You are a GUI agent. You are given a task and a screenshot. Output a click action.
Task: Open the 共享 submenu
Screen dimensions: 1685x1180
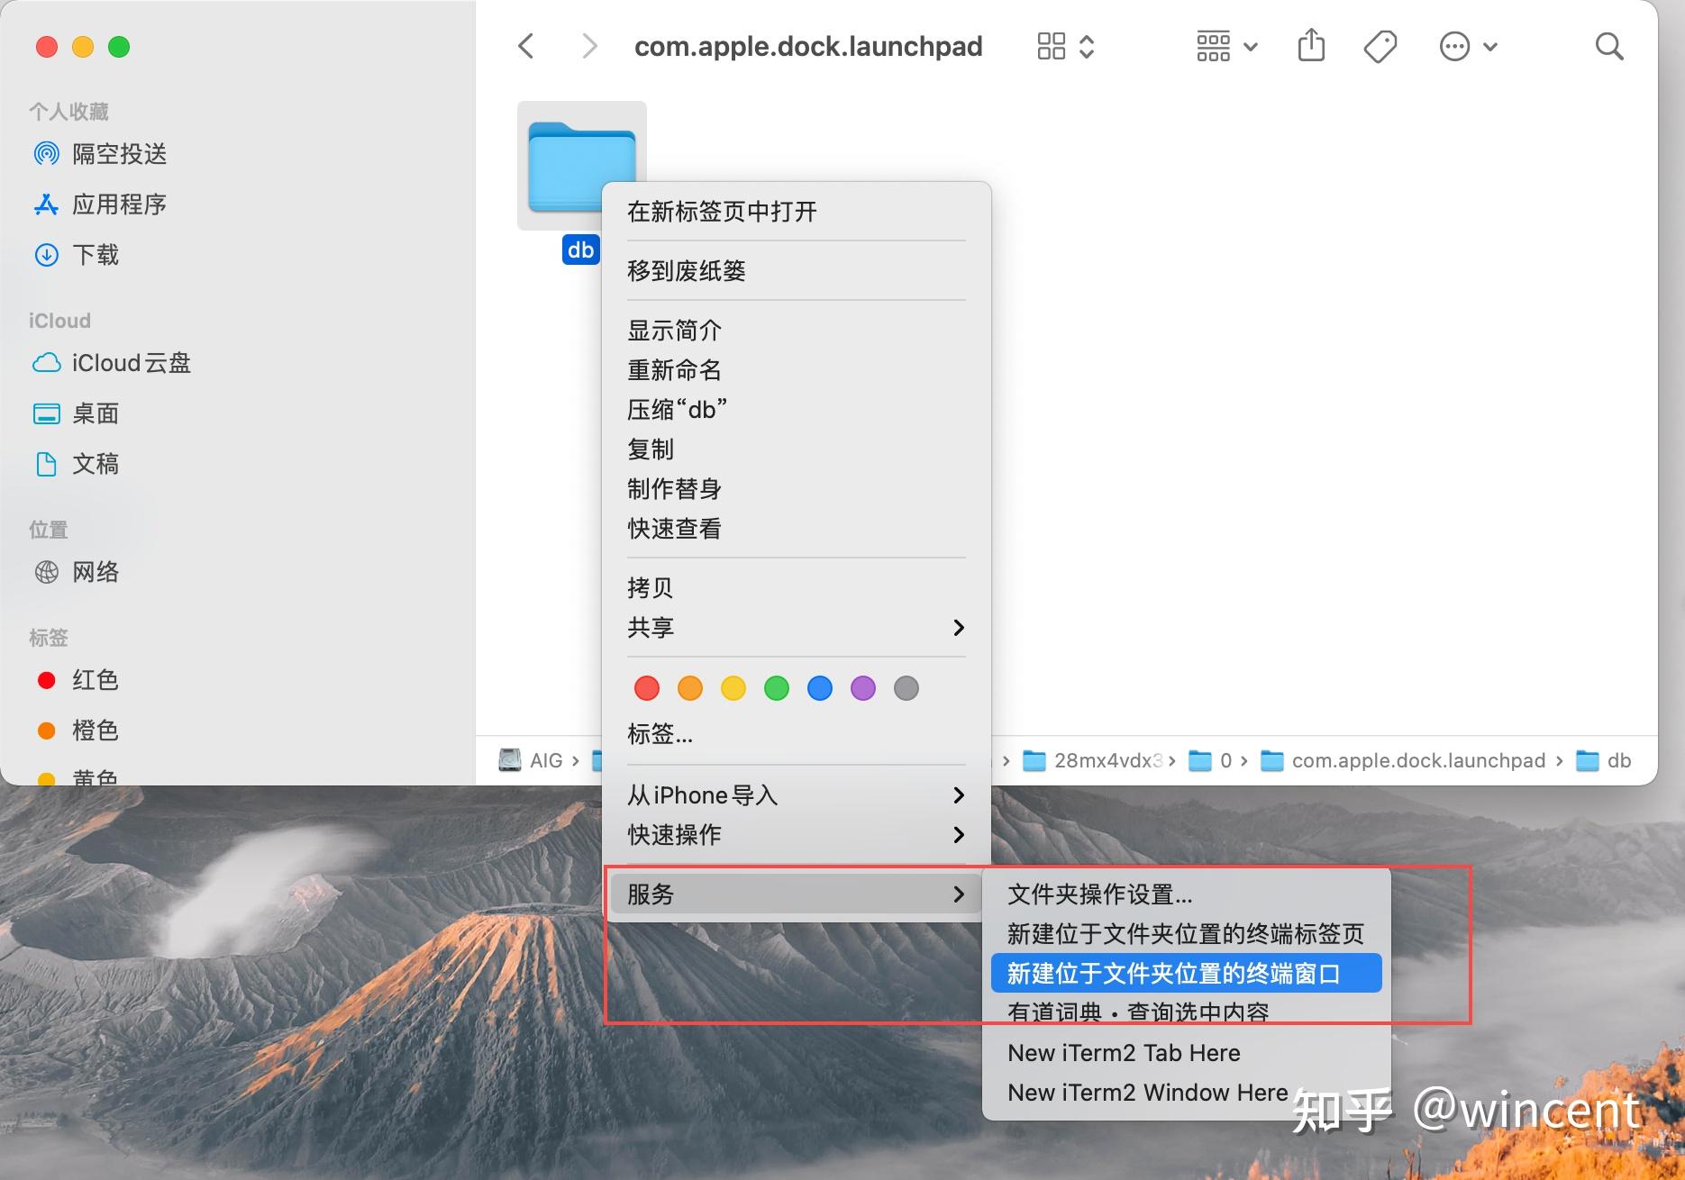pos(651,628)
